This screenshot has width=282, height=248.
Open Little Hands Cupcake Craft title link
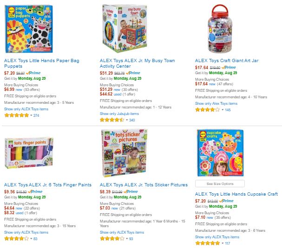[x=236, y=194]
